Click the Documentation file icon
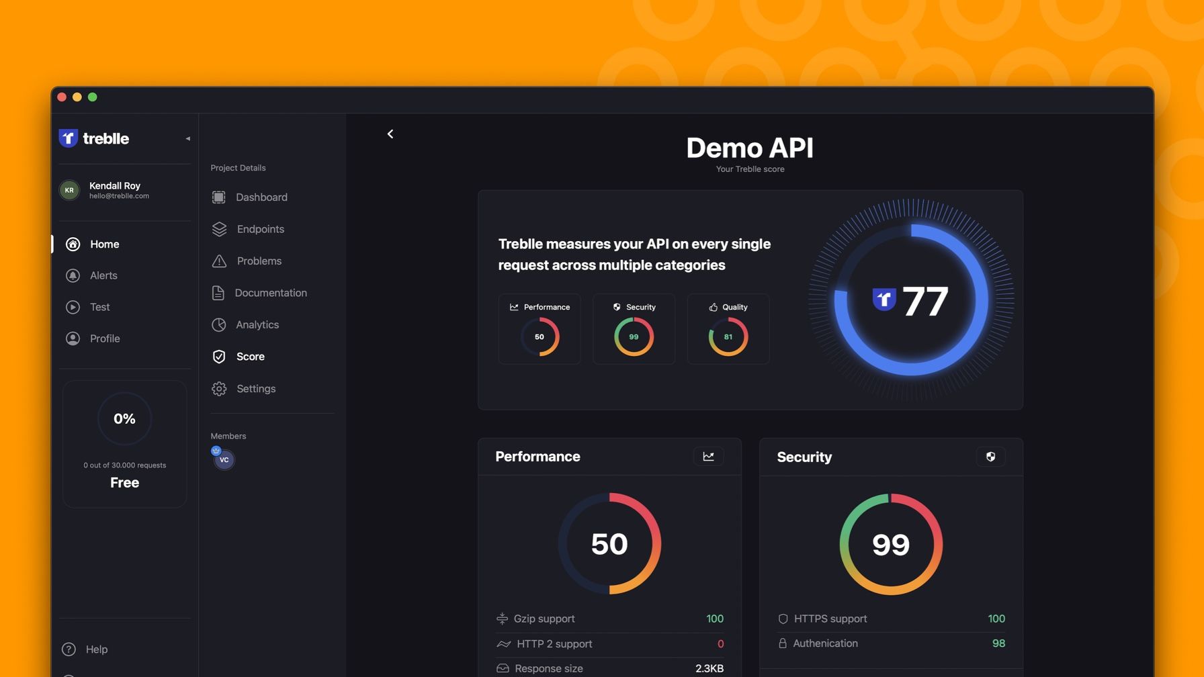 point(218,293)
